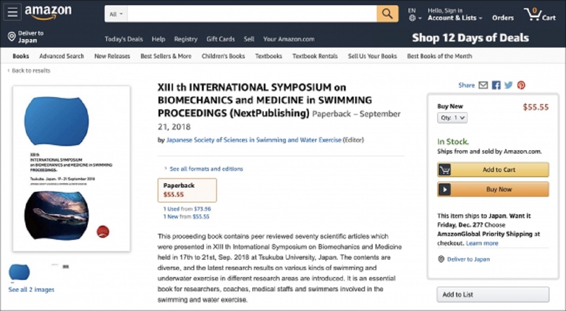Share via email envelope icon
The height and width of the screenshot is (311, 566).
pos(483,85)
